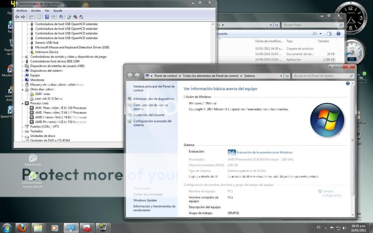Click Todos los elementos de Panel de control breadcrumb
This screenshot has width=373, height=233.
[211, 76]
